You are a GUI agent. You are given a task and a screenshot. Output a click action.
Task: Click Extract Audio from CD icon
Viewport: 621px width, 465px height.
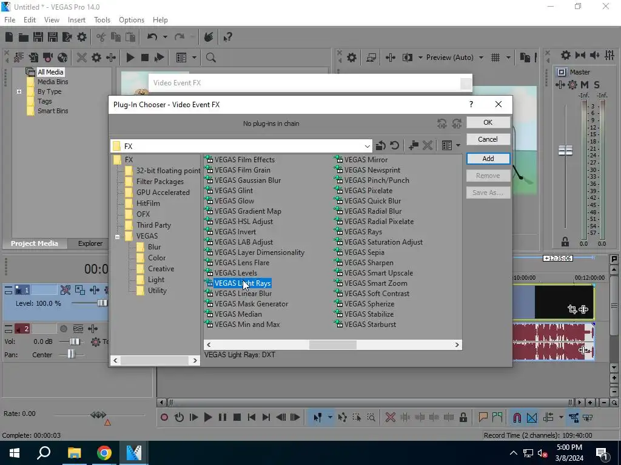(x=62, y=58)
